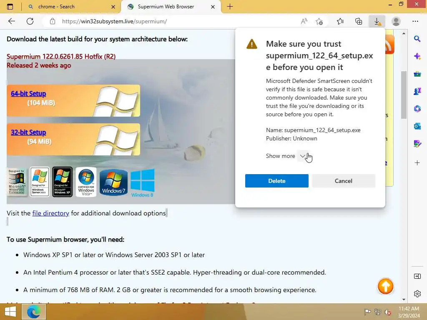
Task: Open sidebar Copilot sparkle icon
Action: point(417,56)
